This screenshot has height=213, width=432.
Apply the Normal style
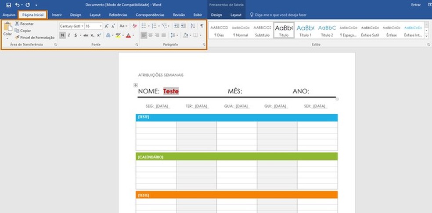coord(241,31)
